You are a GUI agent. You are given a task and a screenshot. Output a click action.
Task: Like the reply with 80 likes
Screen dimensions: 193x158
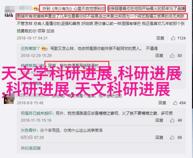(x=172, y=56)
